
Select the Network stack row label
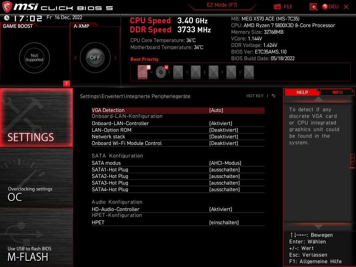point(108,136)
